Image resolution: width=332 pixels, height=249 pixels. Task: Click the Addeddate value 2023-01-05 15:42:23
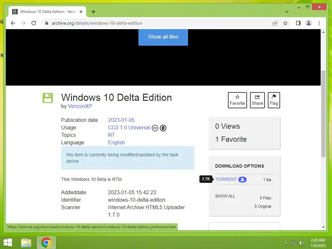tap(132, 193)
